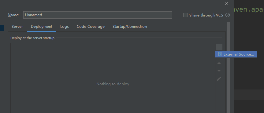Click the move-down arrow icon
The height and width of the screenshot is (113, 264).
click(219, 71)
